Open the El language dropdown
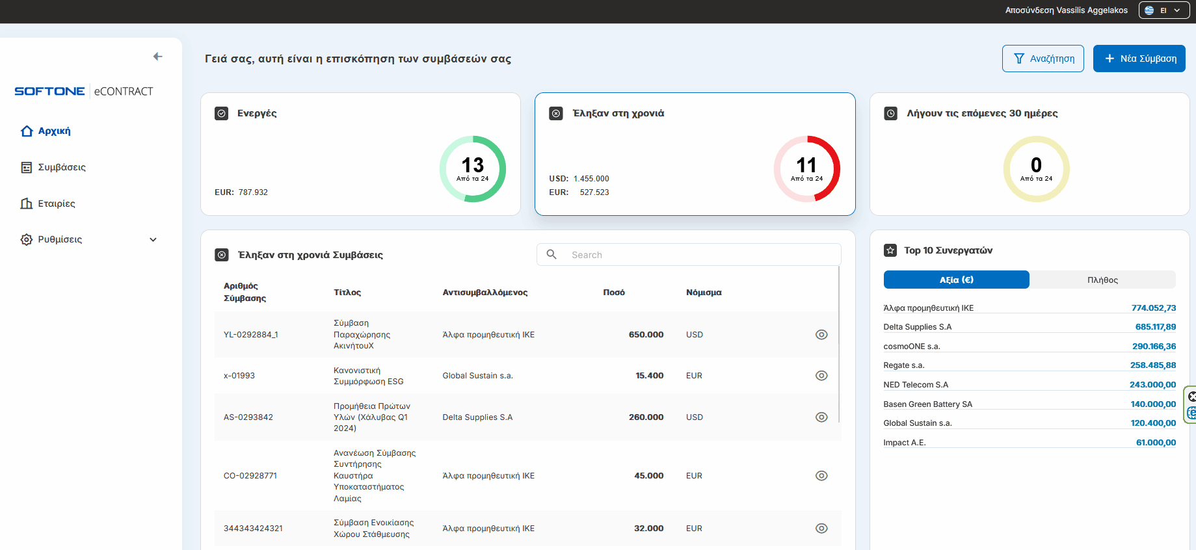Viewport: 1196px width, 550px height. [1163, 10]
